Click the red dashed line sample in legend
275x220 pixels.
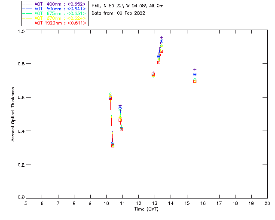click(x=27, y=23)
